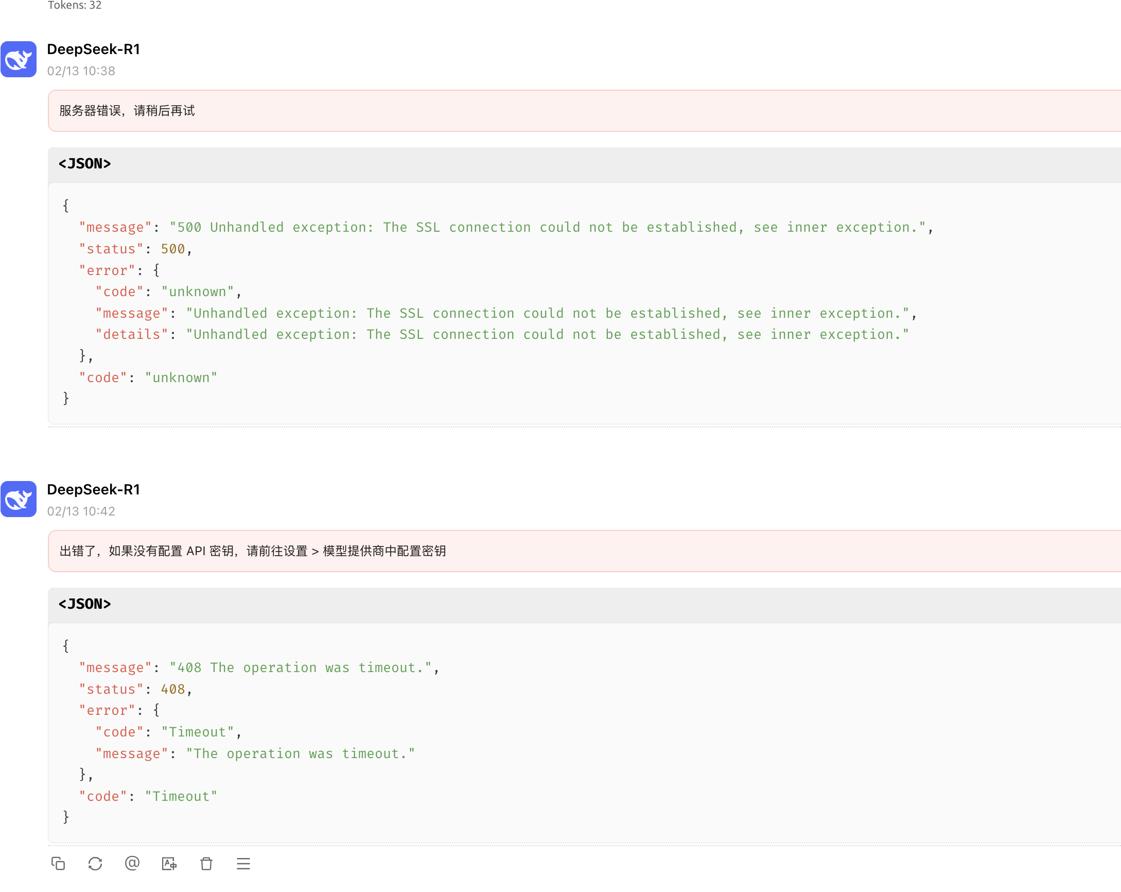The image size is (1121, 892).
Task: Click the 02/13 10:38 timestamp
Action: pyautogui.click(x=81, y=71)
